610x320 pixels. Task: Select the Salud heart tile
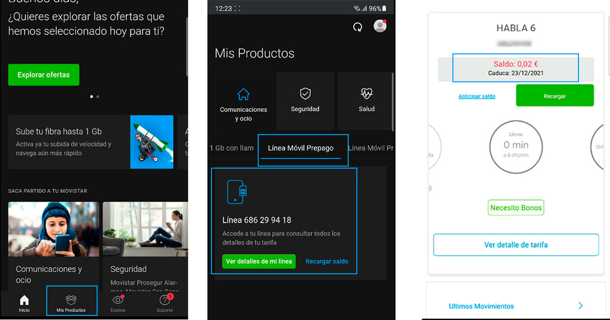[x=366, y=101]
